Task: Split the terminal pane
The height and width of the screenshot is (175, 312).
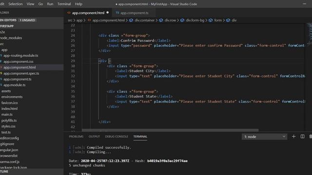Action: 302,137
